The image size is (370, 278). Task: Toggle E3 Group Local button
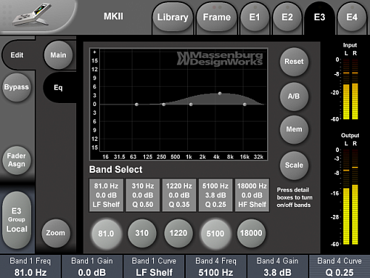pos(16,220)
